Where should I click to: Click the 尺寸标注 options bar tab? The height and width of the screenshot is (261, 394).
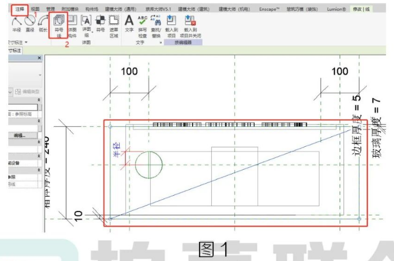coord(15,51)
